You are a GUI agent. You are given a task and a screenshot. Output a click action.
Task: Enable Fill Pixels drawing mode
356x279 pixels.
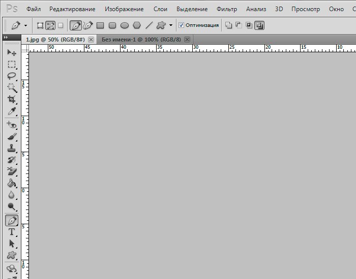[x=61, y=25]
